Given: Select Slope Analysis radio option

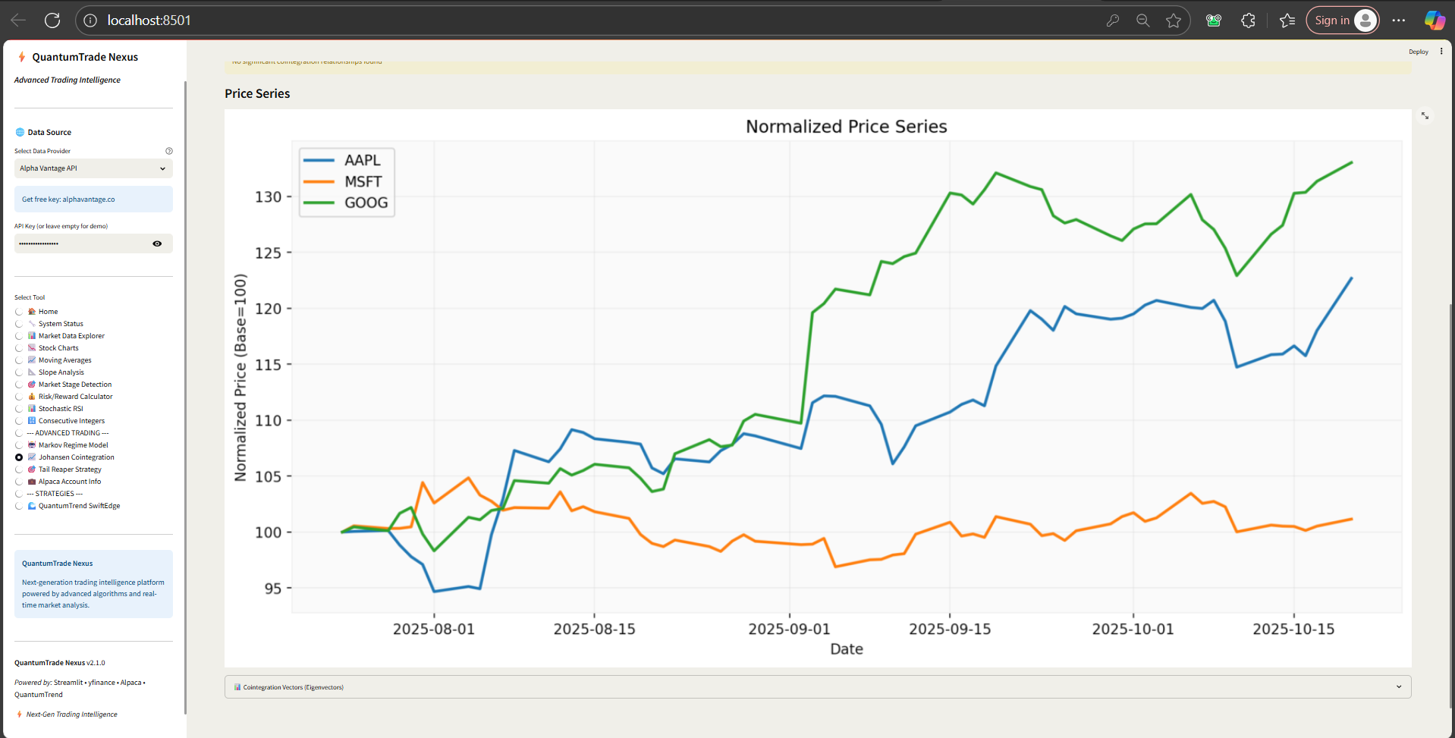Looking at the screenshot, I should point(19,372).
